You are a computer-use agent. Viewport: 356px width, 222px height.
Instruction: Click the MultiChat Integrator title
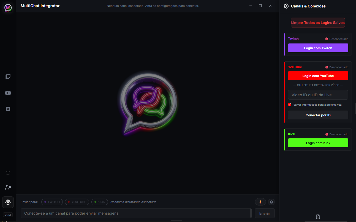click(x=40, y=6)
